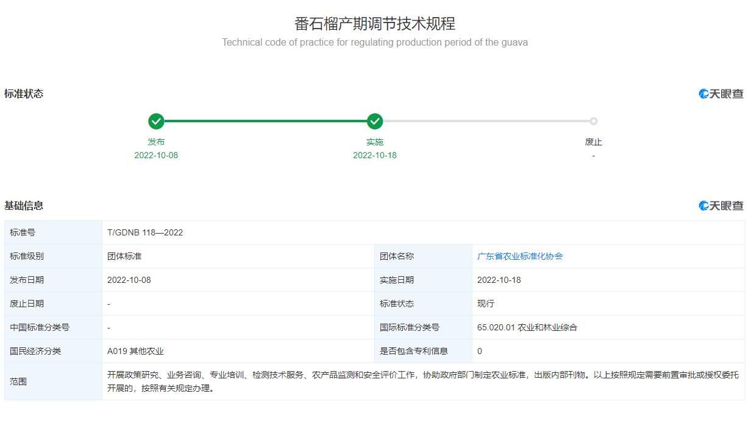Viewport: 751px width, 424px height.
Task: Click the 实施日期 value in the table
Action: click(x=499, y=280)
